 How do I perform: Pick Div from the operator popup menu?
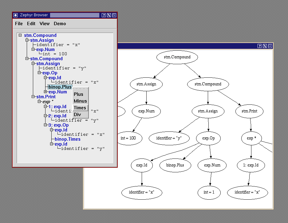pyautogui.click(x=77, y=115)
